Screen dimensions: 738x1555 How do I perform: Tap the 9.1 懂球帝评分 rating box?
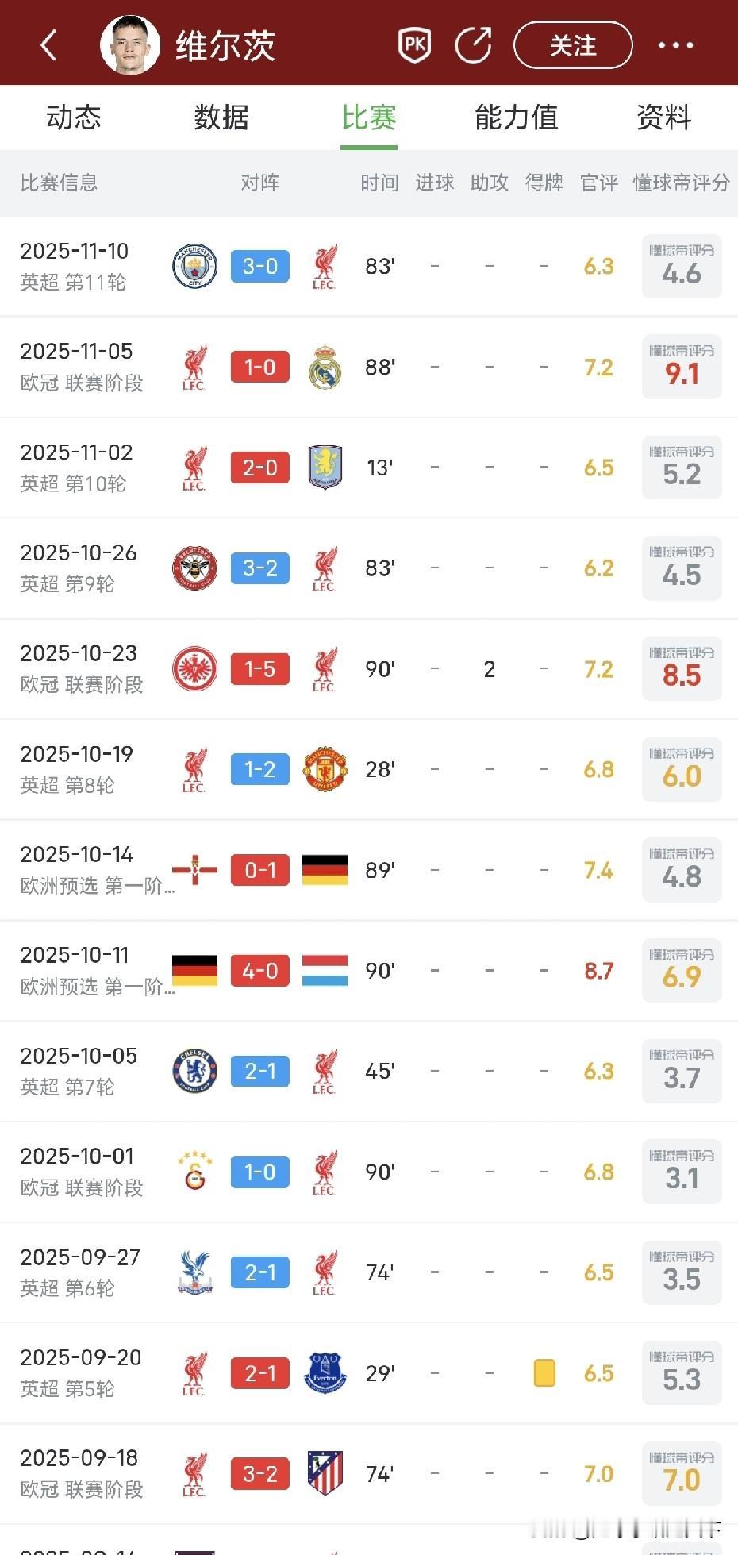pos(682,367)
